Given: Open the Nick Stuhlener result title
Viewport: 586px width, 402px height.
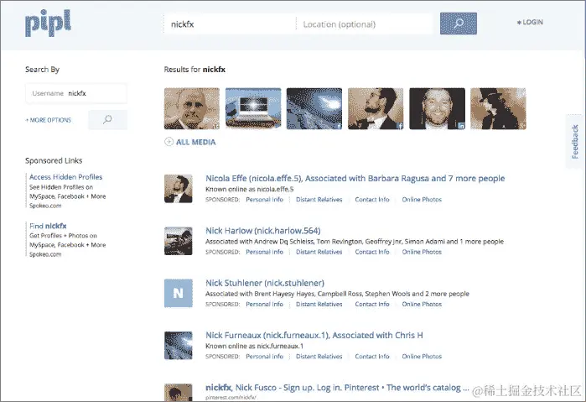Looking at the screenshot, I should pyautogui.click(x=265, y=283).
